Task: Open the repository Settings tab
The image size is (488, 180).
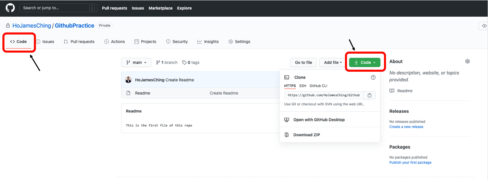Action: pyautogui.click(x=239, y=42)
